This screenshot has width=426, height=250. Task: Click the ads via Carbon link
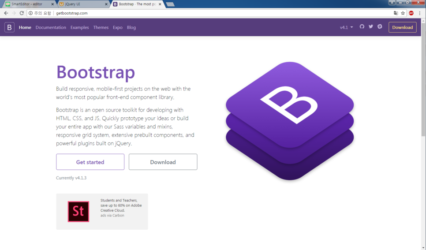pyautogui.click(x=112, y=215)
